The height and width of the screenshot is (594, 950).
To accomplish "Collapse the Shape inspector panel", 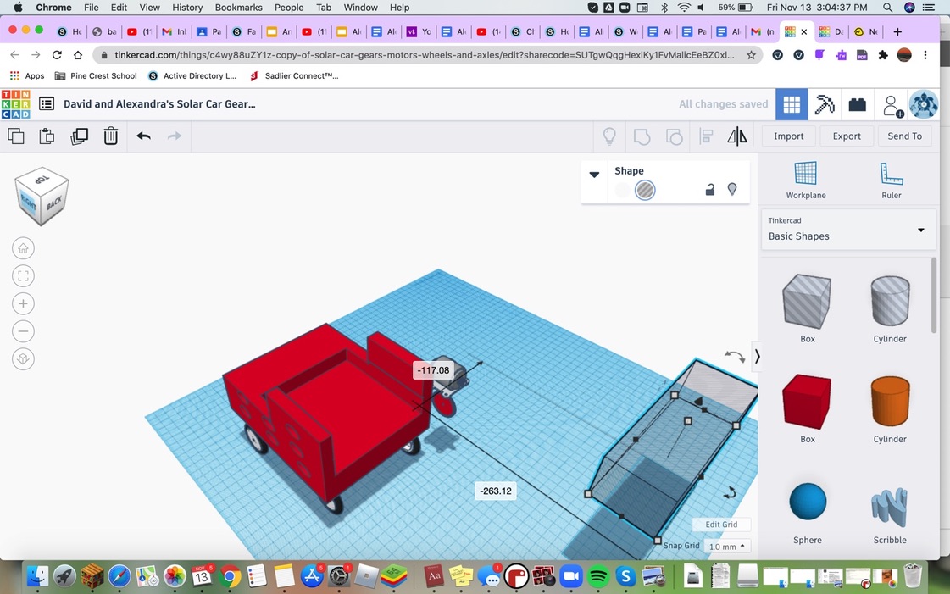I will (x=594, y=175).
